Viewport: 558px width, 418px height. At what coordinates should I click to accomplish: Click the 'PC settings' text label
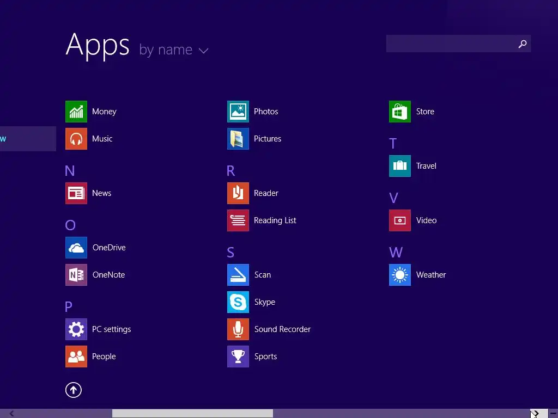pos(111,329)
